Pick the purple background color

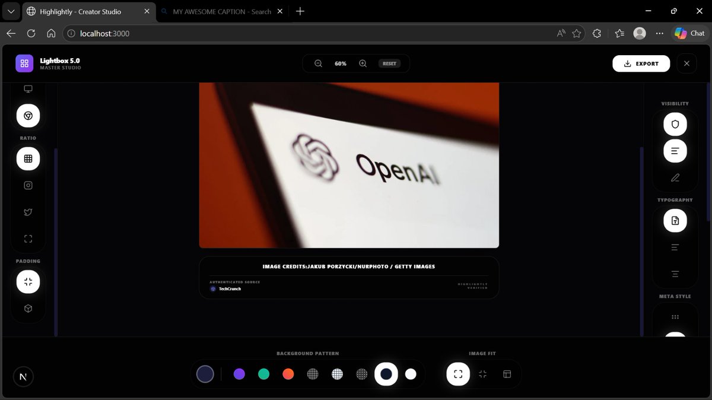tap(239, 374)
